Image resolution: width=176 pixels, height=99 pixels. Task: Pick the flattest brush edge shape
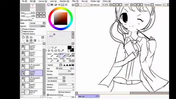(x=73, y=65)
